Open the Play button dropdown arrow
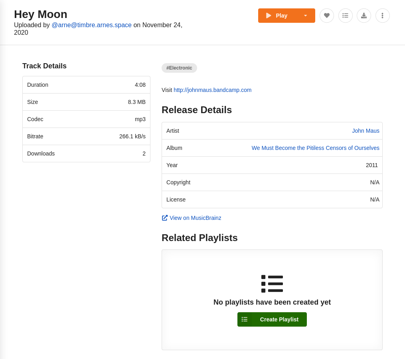 306,16
